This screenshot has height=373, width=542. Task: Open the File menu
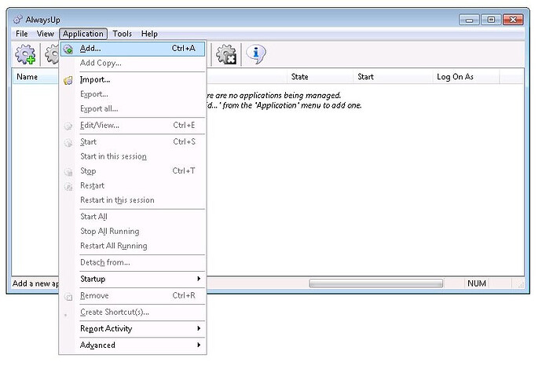pyautogui.click(x=21, y=34)
